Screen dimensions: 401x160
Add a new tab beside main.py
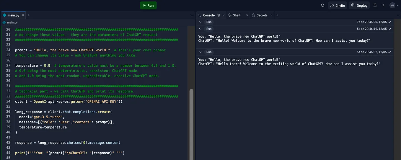point(29,15)
